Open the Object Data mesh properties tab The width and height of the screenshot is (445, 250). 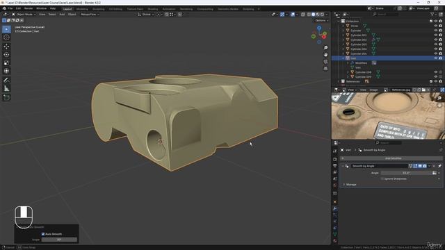pyautogui.click(x=335, y=234)
